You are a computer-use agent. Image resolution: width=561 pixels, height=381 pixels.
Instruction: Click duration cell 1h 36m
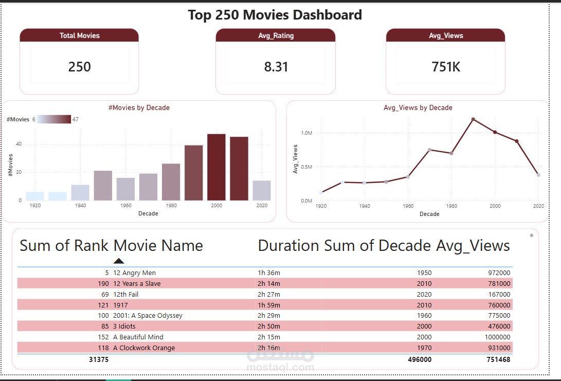pos(269,273)
